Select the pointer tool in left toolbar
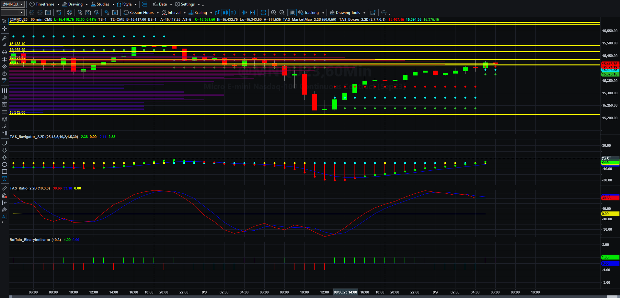This screenshot has width=620, height=298. coord(5,21)
